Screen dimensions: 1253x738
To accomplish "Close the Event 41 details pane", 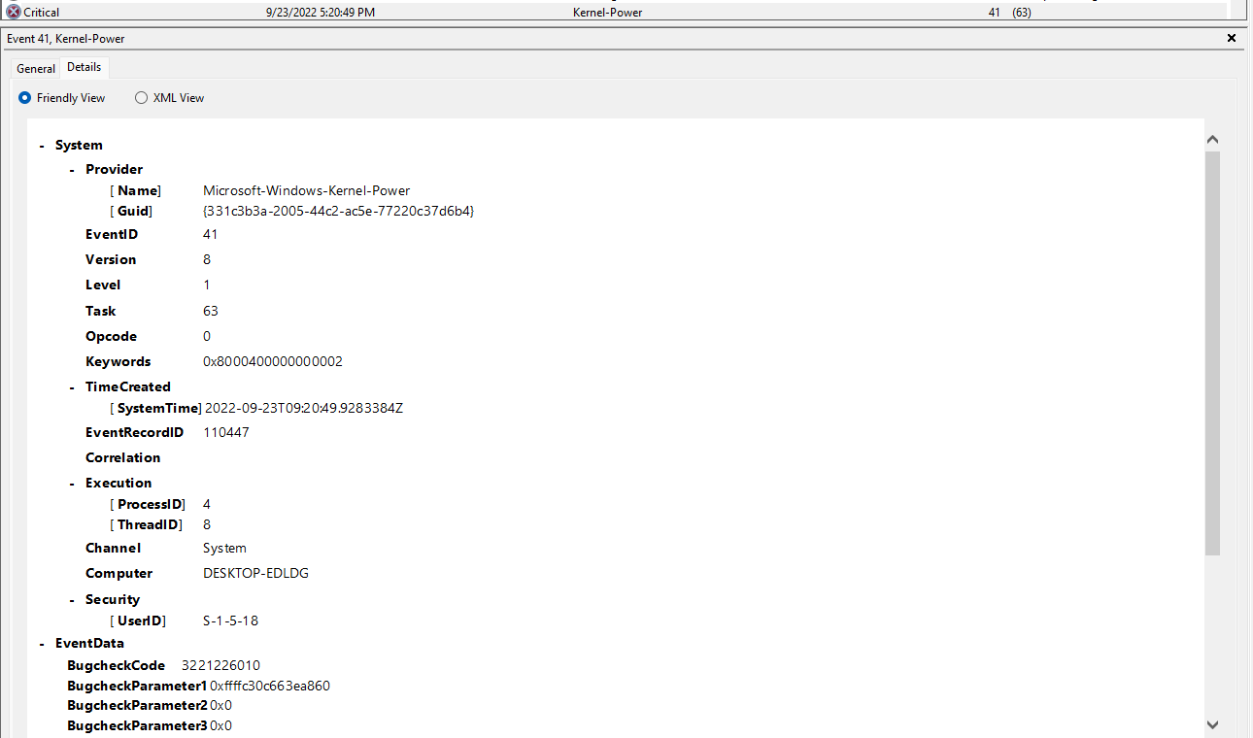I will coord(1232,39).
